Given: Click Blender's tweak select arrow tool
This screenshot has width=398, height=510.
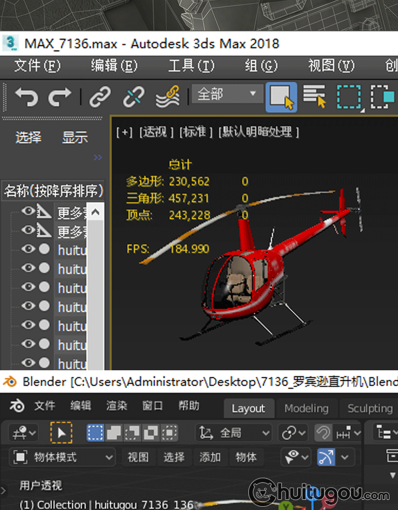Looking at the screenshot, I should point(62,433).
